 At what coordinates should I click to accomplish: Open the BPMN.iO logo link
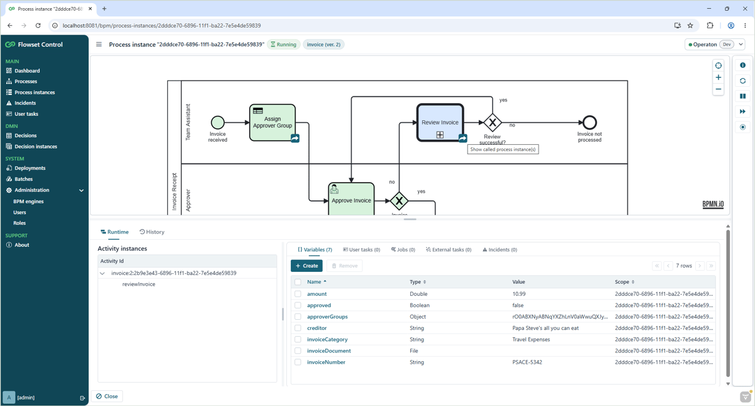point(713,205)
